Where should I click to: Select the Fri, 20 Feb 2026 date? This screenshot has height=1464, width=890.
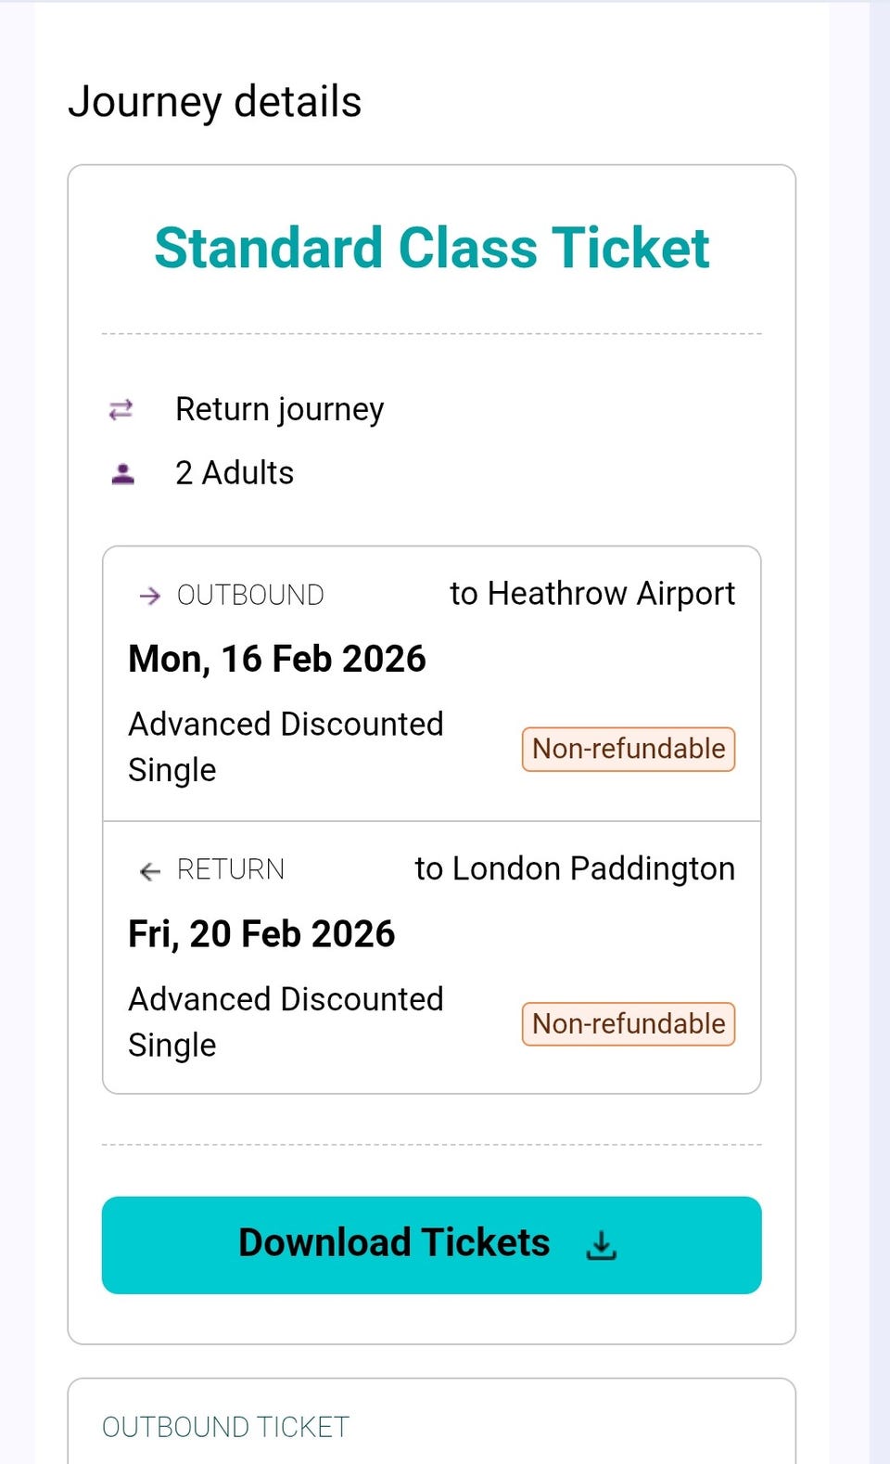coord(261,933)
